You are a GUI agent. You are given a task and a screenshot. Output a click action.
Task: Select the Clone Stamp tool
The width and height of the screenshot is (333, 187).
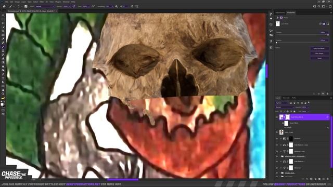click(3, 50)
